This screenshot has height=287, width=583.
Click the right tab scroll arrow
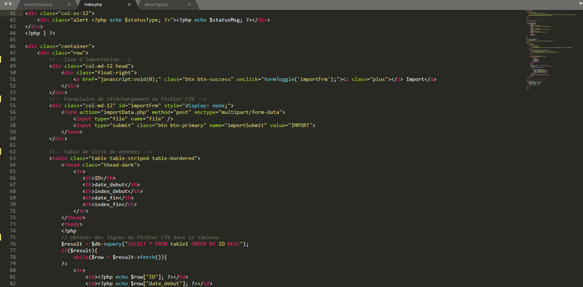pos(11,4)
